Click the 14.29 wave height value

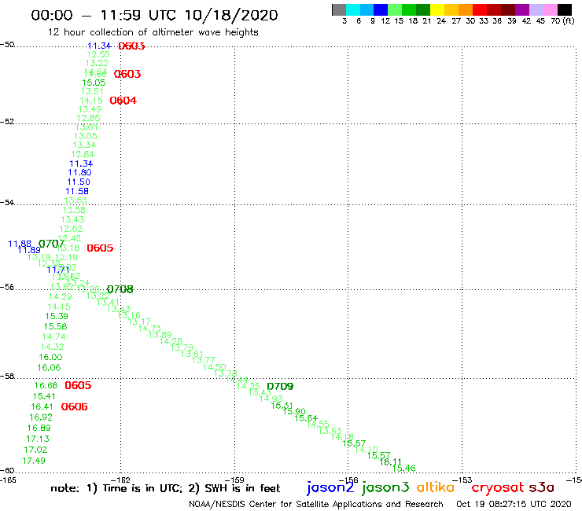[60, 296]
